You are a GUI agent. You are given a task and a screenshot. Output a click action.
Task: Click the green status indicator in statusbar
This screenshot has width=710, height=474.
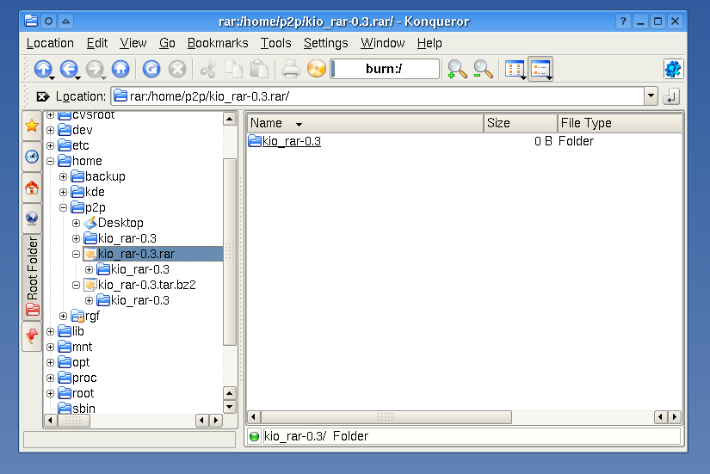(255, 436)
